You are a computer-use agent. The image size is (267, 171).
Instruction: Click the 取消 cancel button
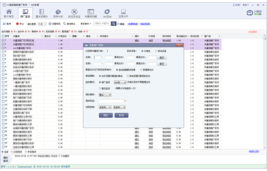tap(121, 115)
